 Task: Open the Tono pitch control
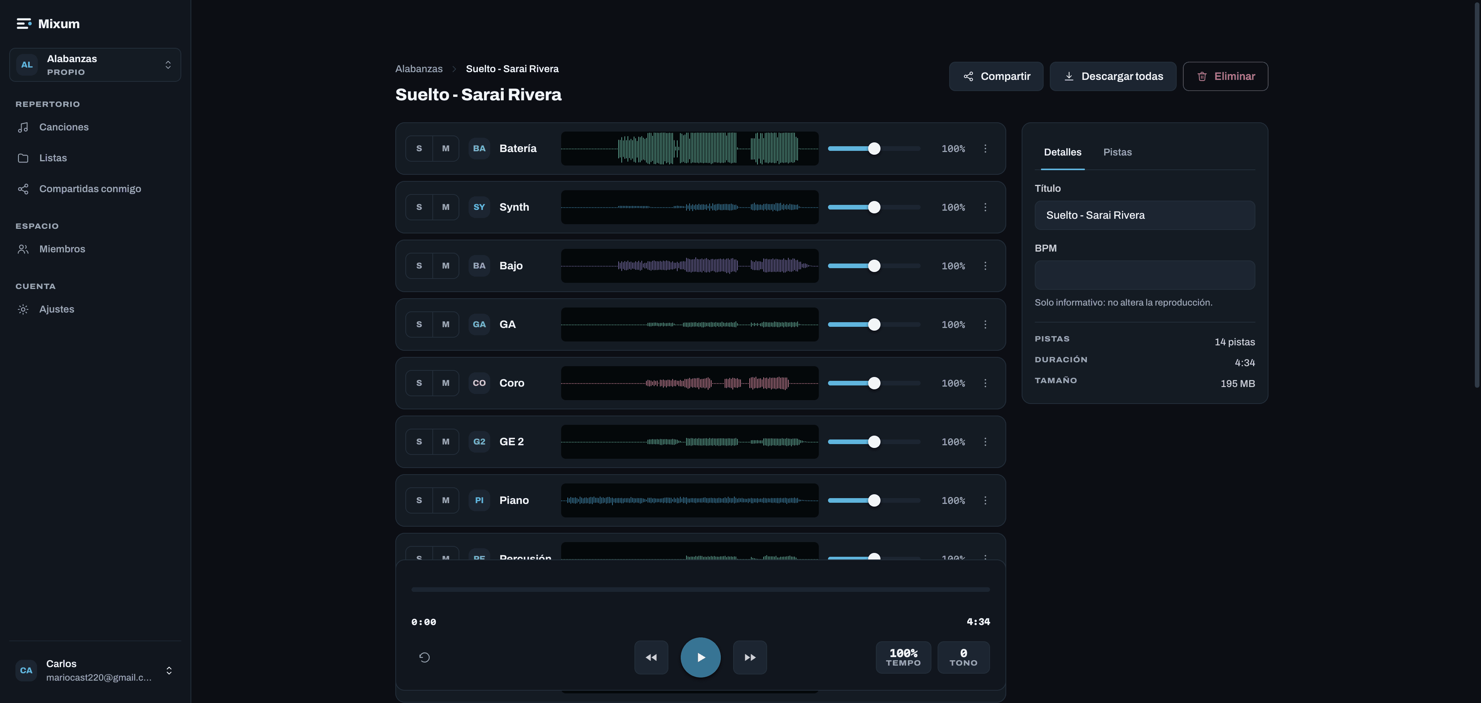[x=963, y=657]
